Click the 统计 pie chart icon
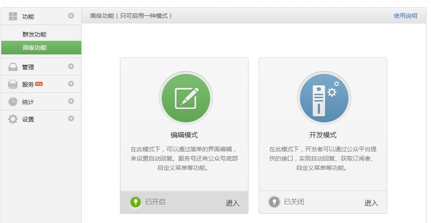The width and height of the screenshot is (431, 223). (13, 102)
